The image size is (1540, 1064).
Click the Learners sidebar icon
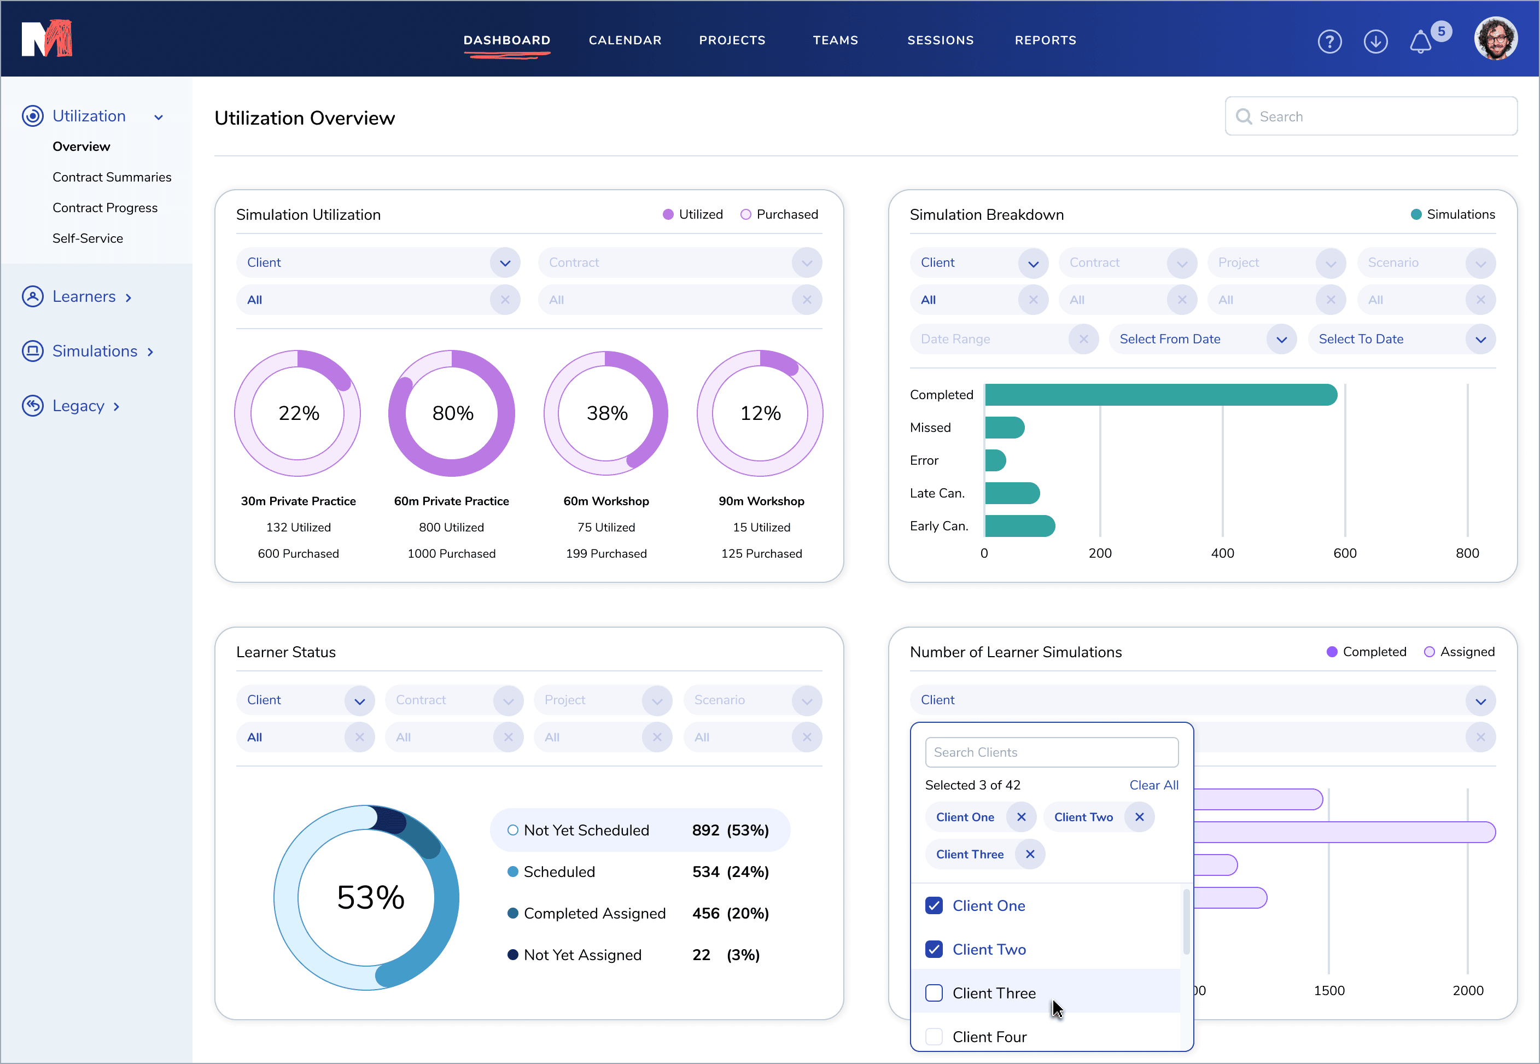(33, 297)
